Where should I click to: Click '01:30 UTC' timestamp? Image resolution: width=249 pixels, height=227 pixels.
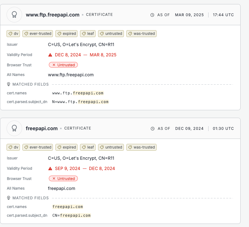click(x=223, y=129)
